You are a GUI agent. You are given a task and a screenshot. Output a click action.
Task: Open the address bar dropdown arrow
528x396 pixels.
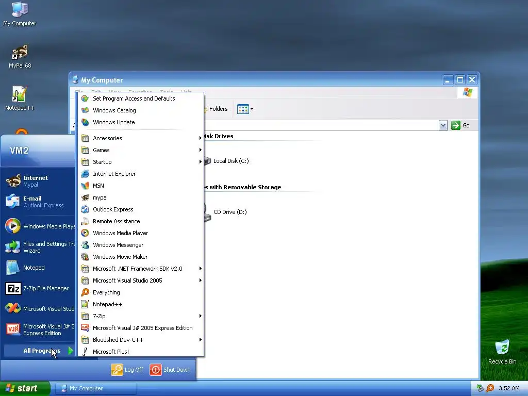443,125
